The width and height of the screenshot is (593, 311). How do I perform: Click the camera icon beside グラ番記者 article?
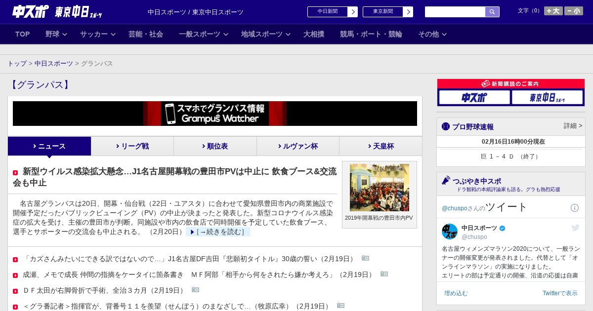coord(340,306)
